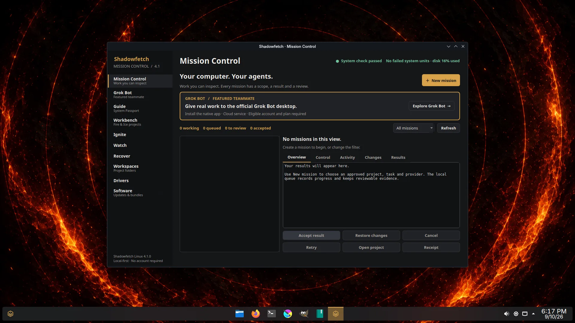Click the Open project button
The height and width of the screenshot is (323, 575).
(371, 247)
